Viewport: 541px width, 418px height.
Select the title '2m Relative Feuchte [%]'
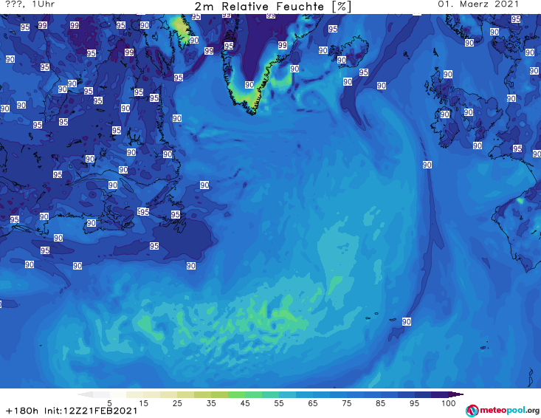[x=272, y=7]
